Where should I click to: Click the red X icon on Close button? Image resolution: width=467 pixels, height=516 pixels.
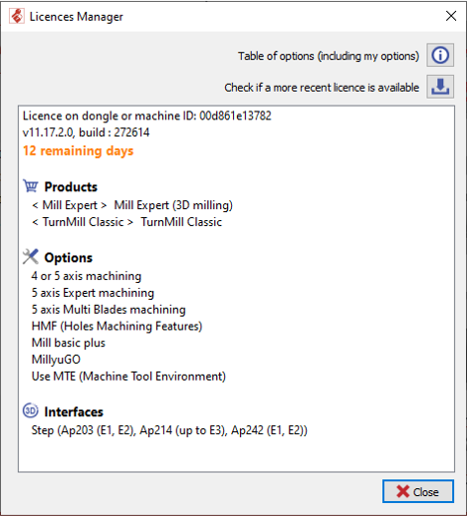[403, 491]
